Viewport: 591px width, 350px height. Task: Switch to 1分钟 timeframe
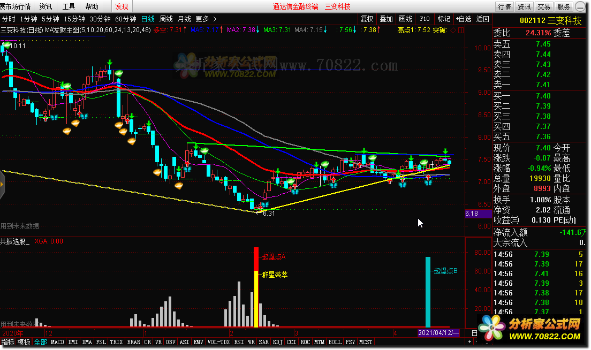click(29, 19)
